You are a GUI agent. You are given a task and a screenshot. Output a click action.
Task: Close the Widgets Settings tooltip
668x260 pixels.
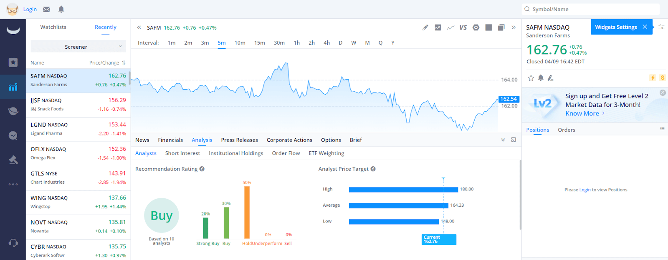tap(645, 27)
